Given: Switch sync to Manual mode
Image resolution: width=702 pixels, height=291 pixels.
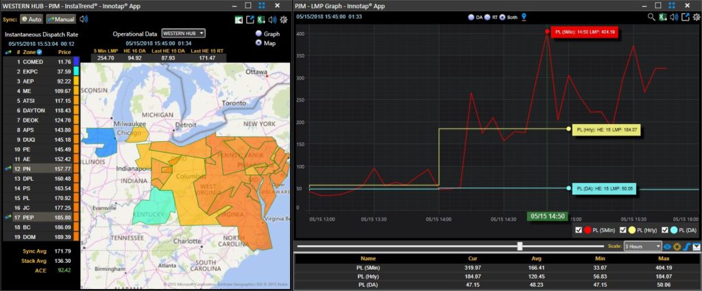Looking at the screenshot, I should (61, 20).
